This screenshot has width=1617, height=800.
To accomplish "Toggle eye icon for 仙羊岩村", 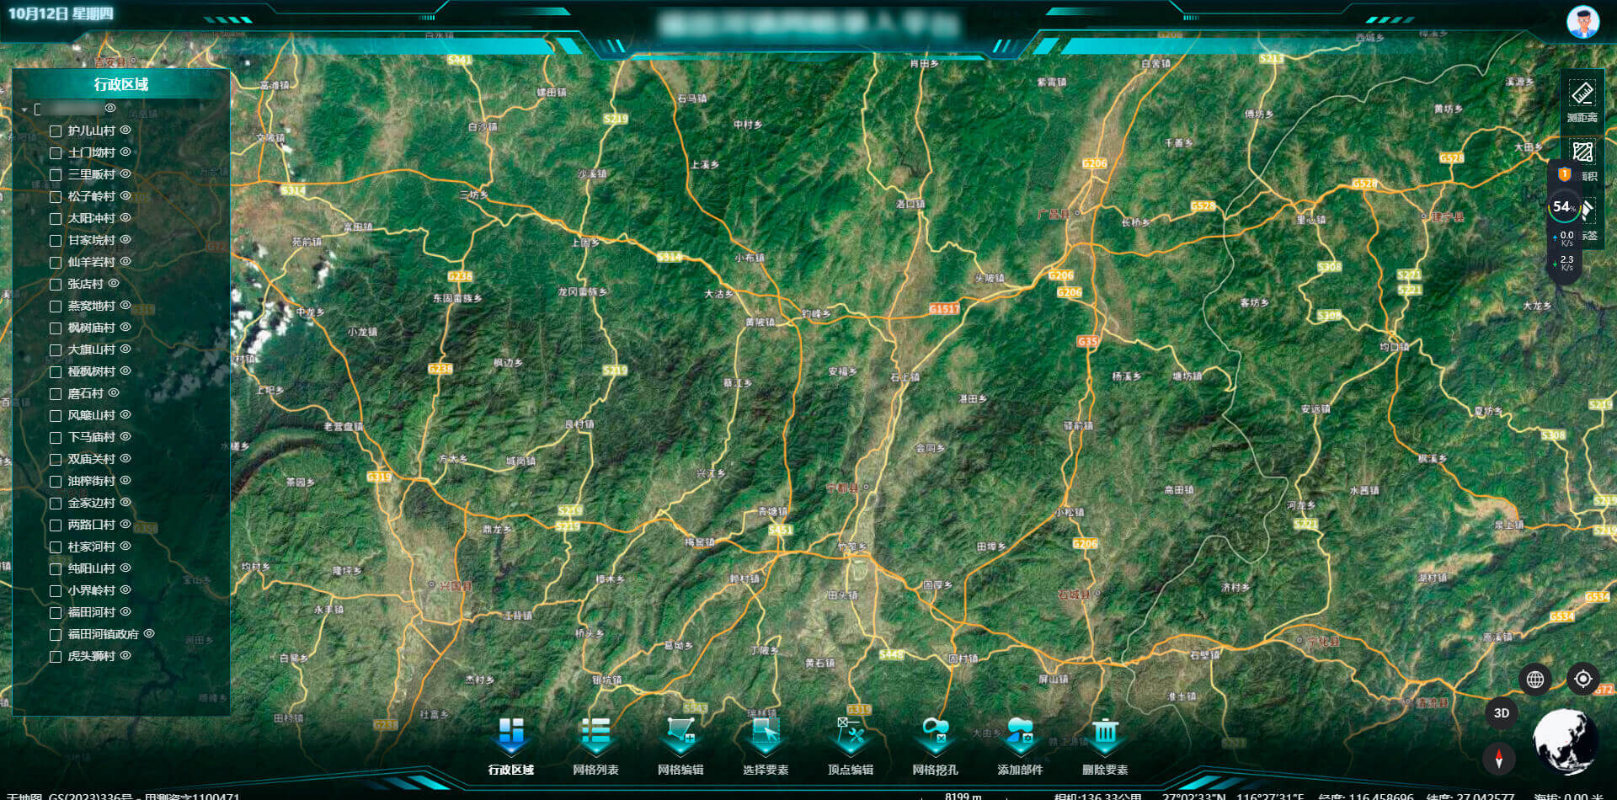I will point(125,261).
